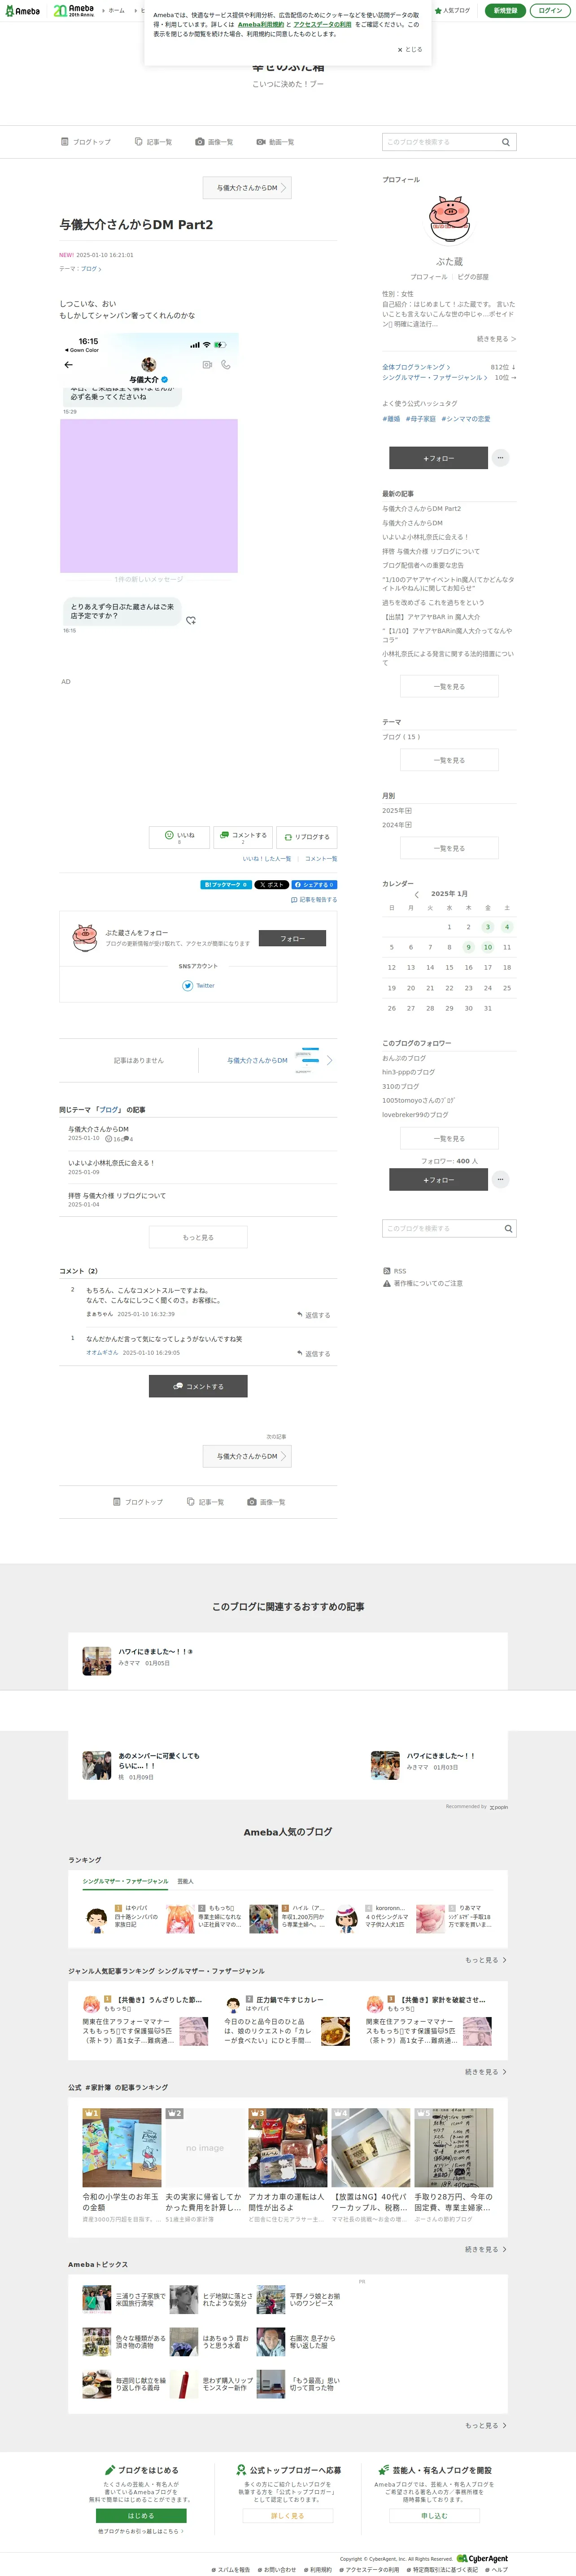This screenshot has height=2576, width=576.
Task: Select シングルマザー・ファザージャンル ranking tab
Action: click(x=126, y=1882)
